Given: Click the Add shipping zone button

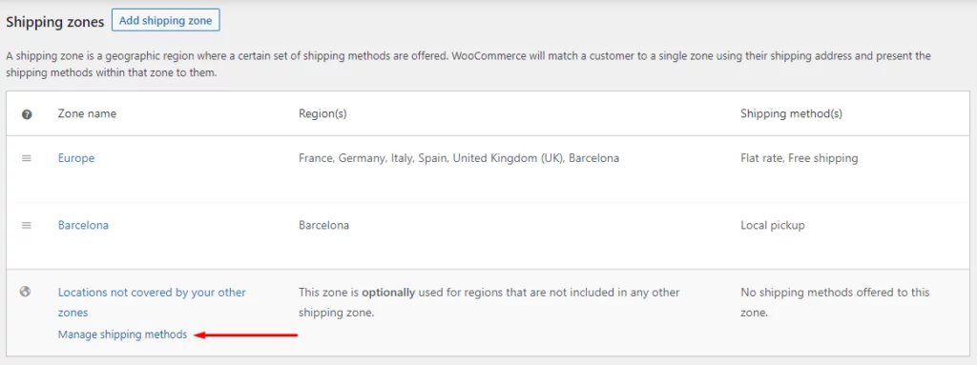Looking at the screenshot, I should pyautogui.click(x=166, y=21).
